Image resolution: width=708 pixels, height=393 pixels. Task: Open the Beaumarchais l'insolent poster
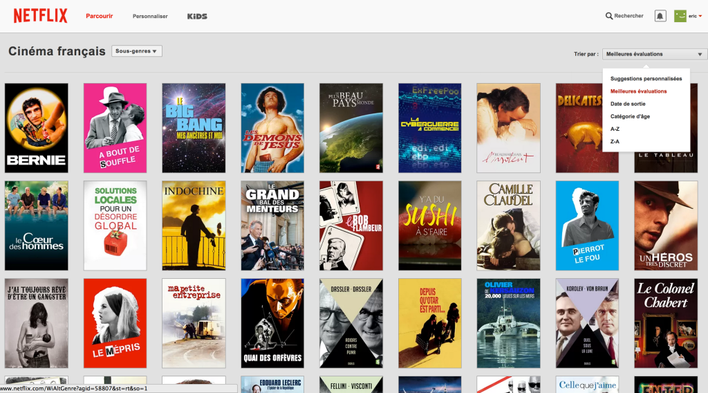tap(508, 128)
